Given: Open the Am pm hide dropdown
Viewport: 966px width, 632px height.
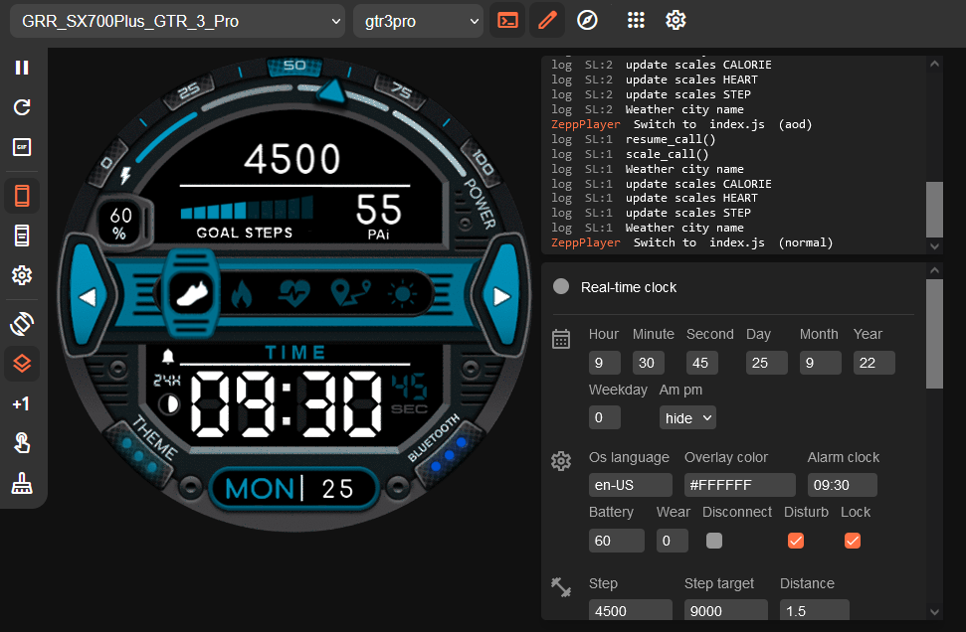Looking at the screenshot, I should 687,417.
